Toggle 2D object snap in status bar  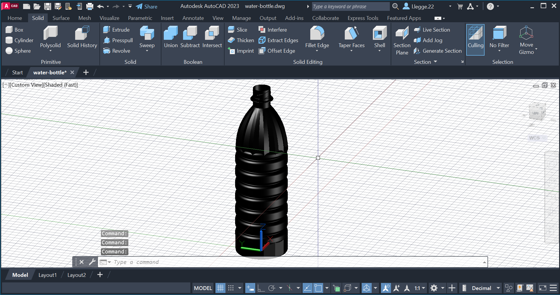pos(318,288)
